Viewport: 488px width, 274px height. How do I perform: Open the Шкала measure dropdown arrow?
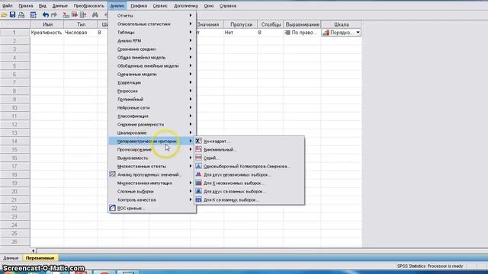tap(358, 33)
